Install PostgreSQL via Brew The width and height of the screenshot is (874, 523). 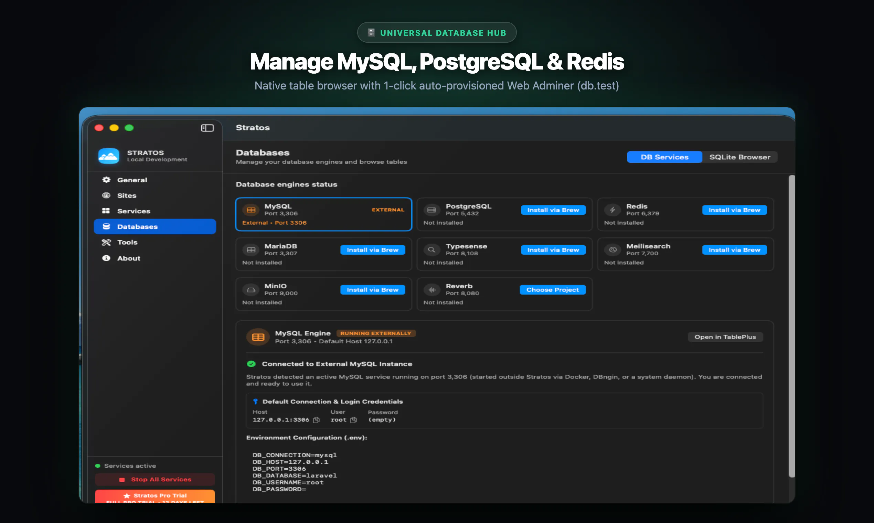[553, 210]
